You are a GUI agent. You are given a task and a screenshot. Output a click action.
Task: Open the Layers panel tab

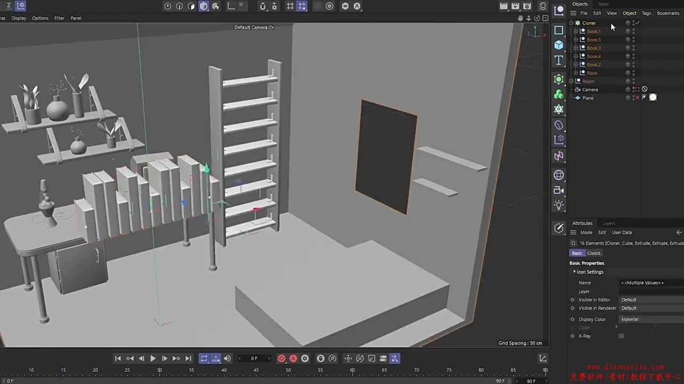pos(609,223)
